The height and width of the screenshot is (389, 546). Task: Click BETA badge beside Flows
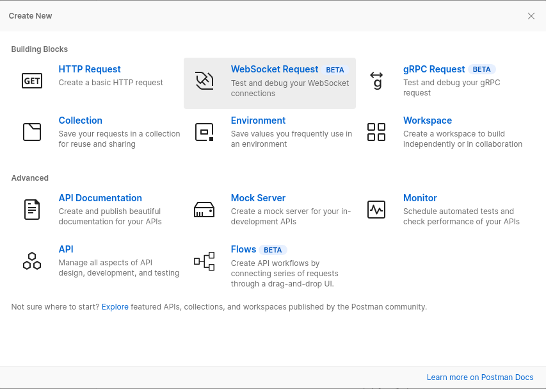click(x=273, y=249)
